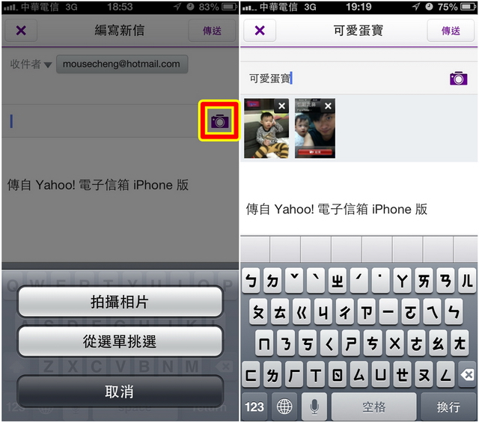
Task: Tap the ㄥ key on the keyboard
Action: 446,374
